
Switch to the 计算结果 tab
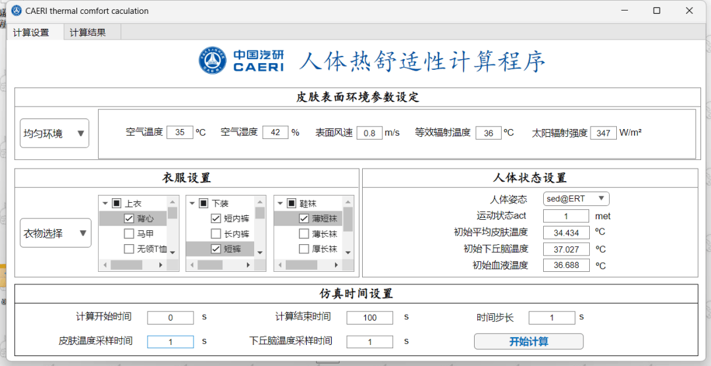[x=88, y=33]
